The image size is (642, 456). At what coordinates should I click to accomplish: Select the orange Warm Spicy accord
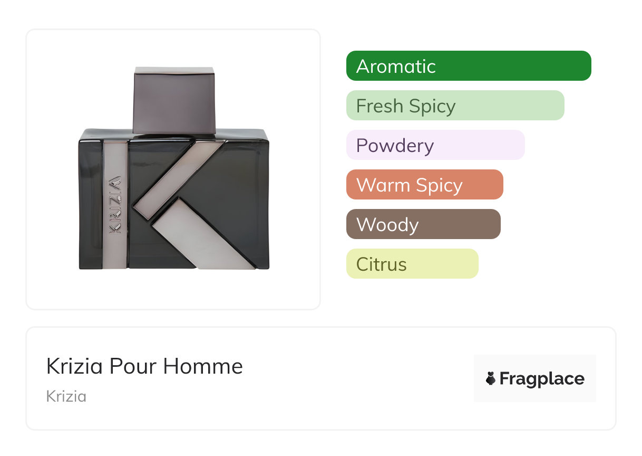(424, 185)
